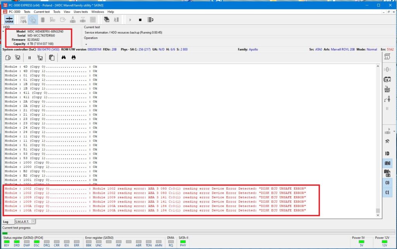
Task: Click log line Module 1002 (Copy 0) error
Action: point(155,189)
